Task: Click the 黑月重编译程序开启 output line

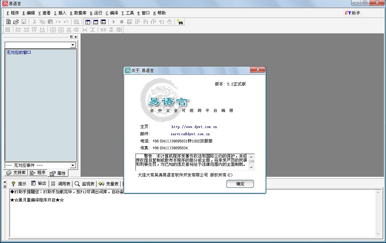Action: (37, 200)
